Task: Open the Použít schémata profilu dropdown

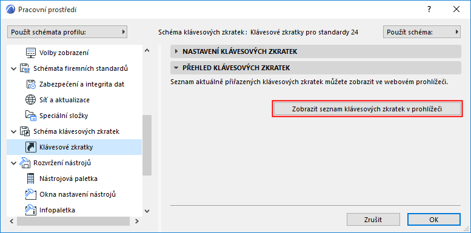Action: click(67, 32)
